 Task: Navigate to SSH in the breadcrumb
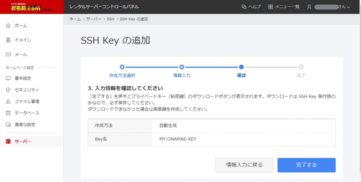pos(111,19)
